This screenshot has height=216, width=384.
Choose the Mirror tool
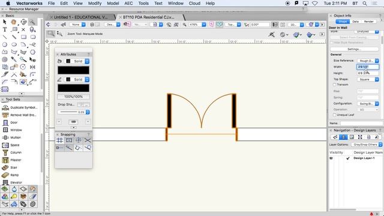(32, 67)
